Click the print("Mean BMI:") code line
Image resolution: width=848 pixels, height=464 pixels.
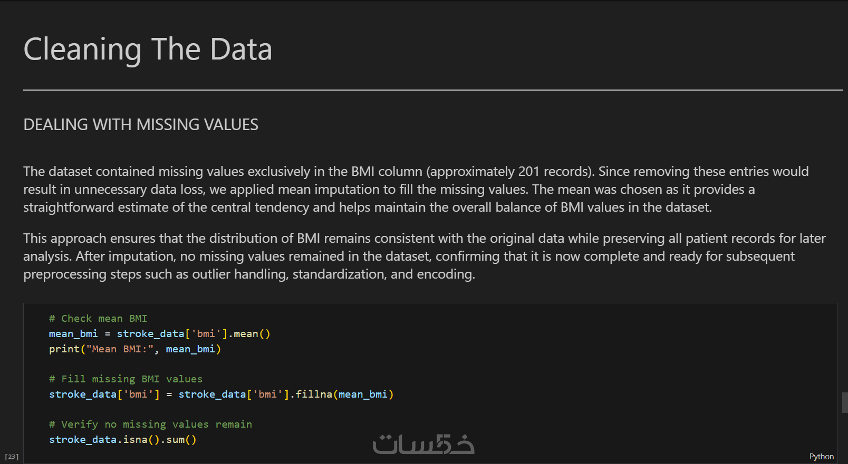click(134, 349)
